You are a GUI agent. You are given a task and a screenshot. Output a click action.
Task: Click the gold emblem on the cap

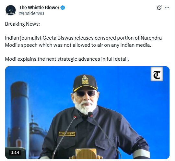[85, 80]
